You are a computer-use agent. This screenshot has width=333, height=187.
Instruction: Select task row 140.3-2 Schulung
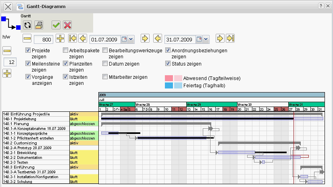(x=36, y=181)
